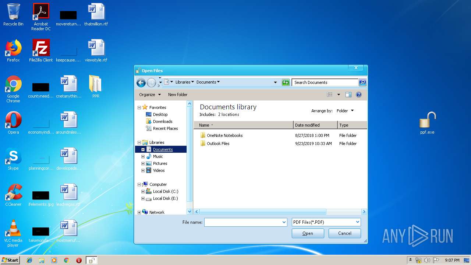Expand the Pictures library node
The width and height of the screenshot is (471, 265).
(143, 163)
